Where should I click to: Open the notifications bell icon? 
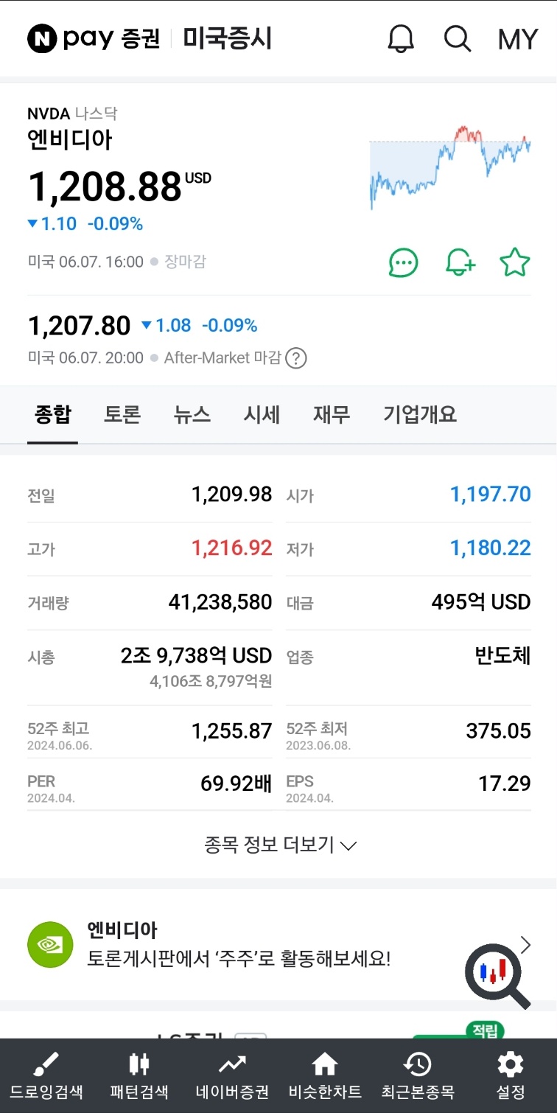point(401,38)
